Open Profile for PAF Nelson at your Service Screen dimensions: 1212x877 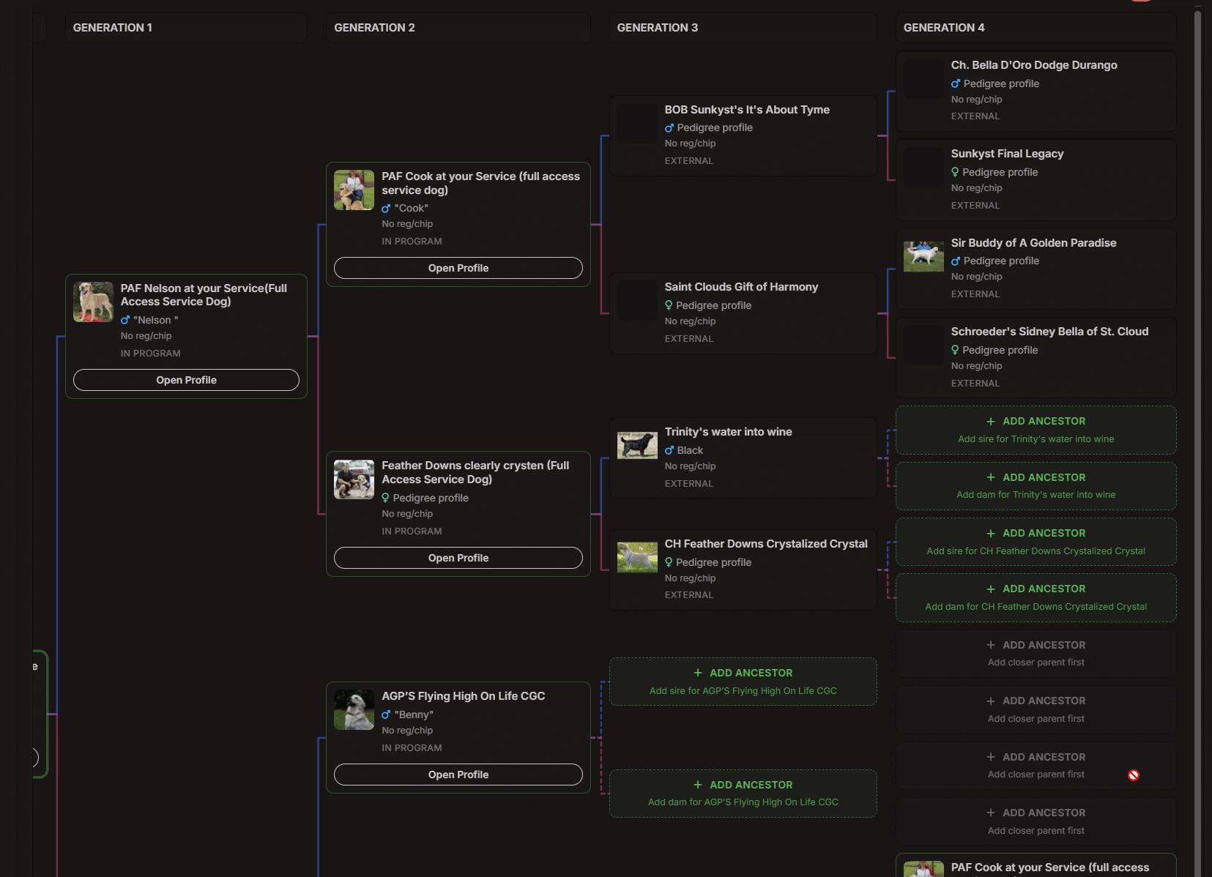185,380
